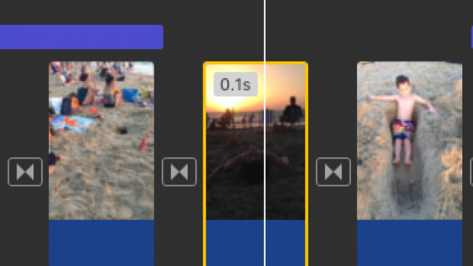This screenshot has width=473, height=266.
Task: Click the yellow left trim edge of the selected clip
Action: (x=205, y=164)
